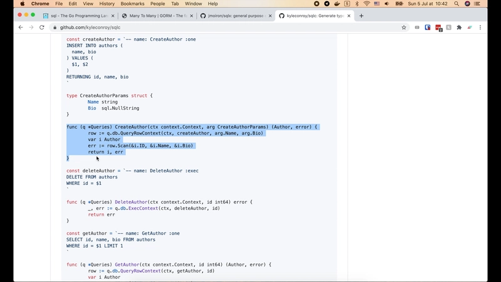Open the History menu
The image size is (501, 282).
(x=106, y=4)
